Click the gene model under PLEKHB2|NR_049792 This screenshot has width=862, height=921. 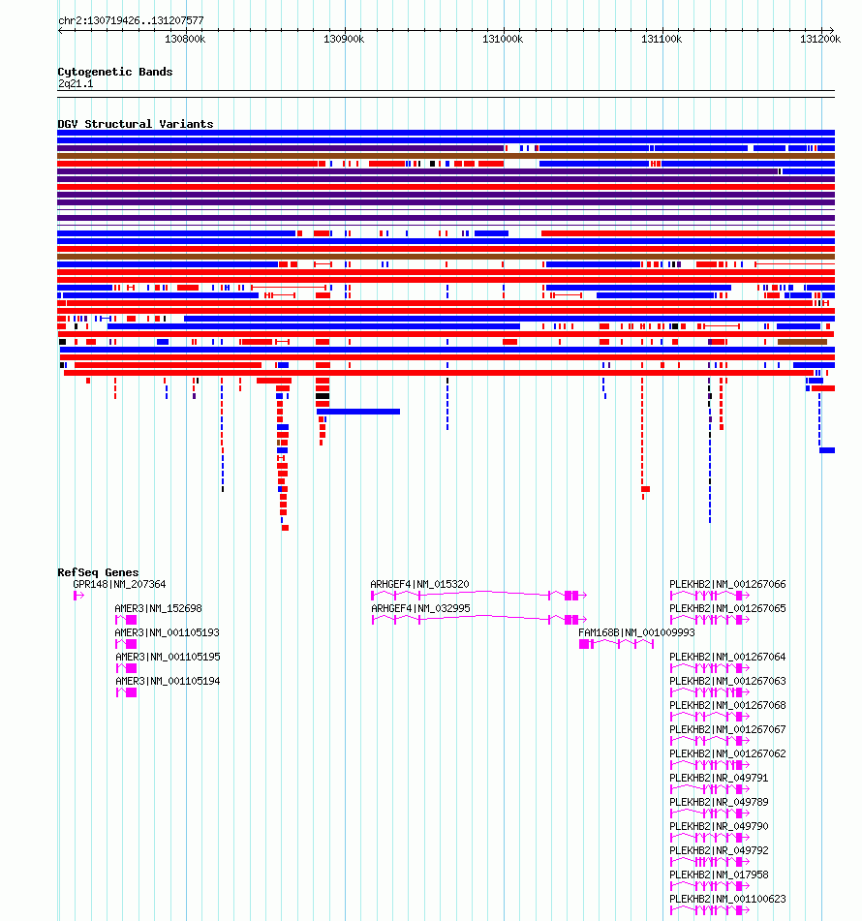[x=710, y=862]
